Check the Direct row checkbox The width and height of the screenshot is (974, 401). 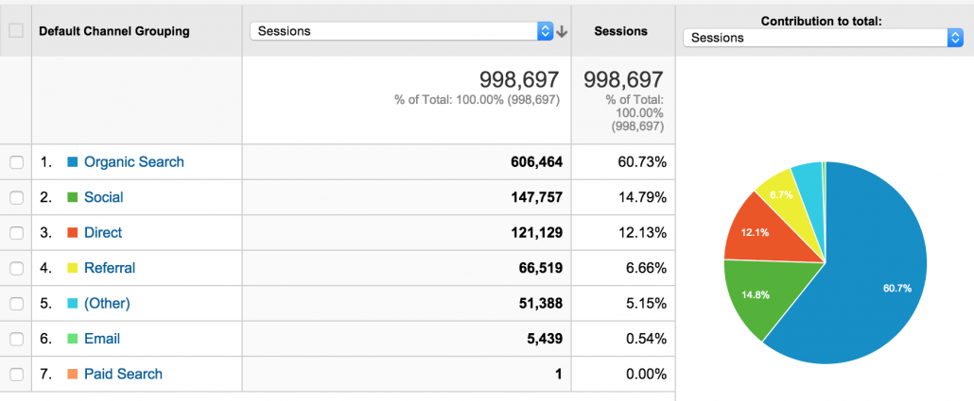[x=16, y=233]
